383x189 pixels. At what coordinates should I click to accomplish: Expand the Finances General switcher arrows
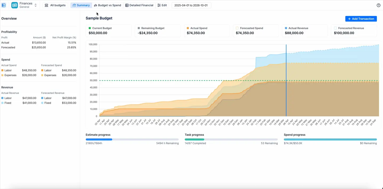(36, 5)
